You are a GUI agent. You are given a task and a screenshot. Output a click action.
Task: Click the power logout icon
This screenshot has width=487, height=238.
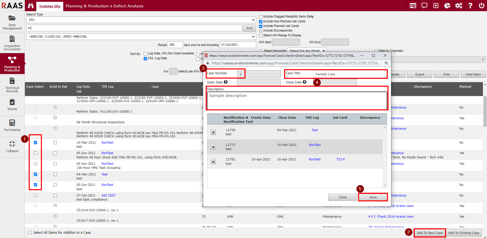(481, 6)
